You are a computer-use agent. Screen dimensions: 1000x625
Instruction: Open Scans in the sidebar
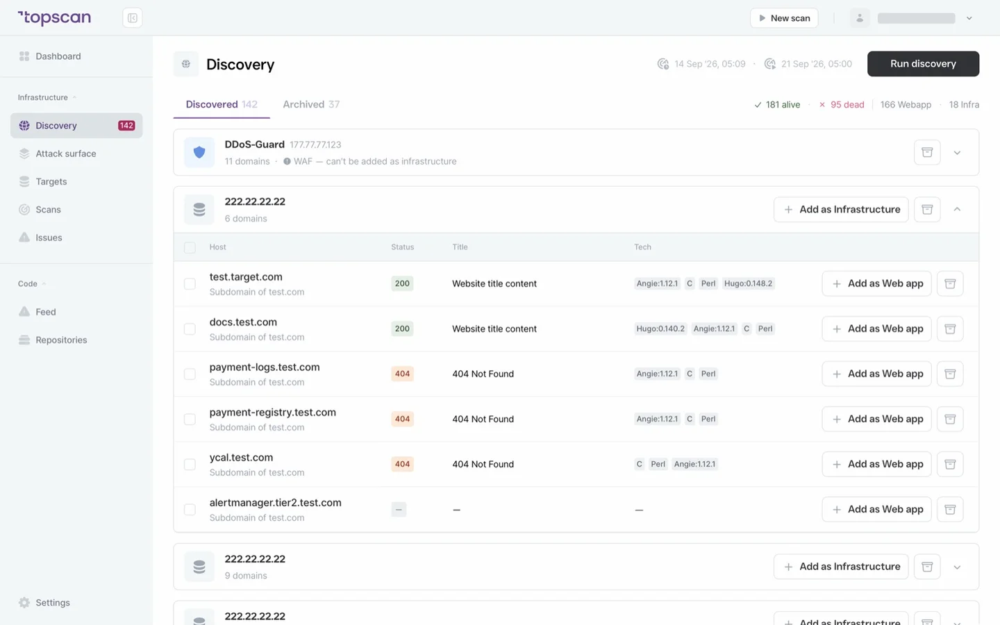(x=76, y=209)
